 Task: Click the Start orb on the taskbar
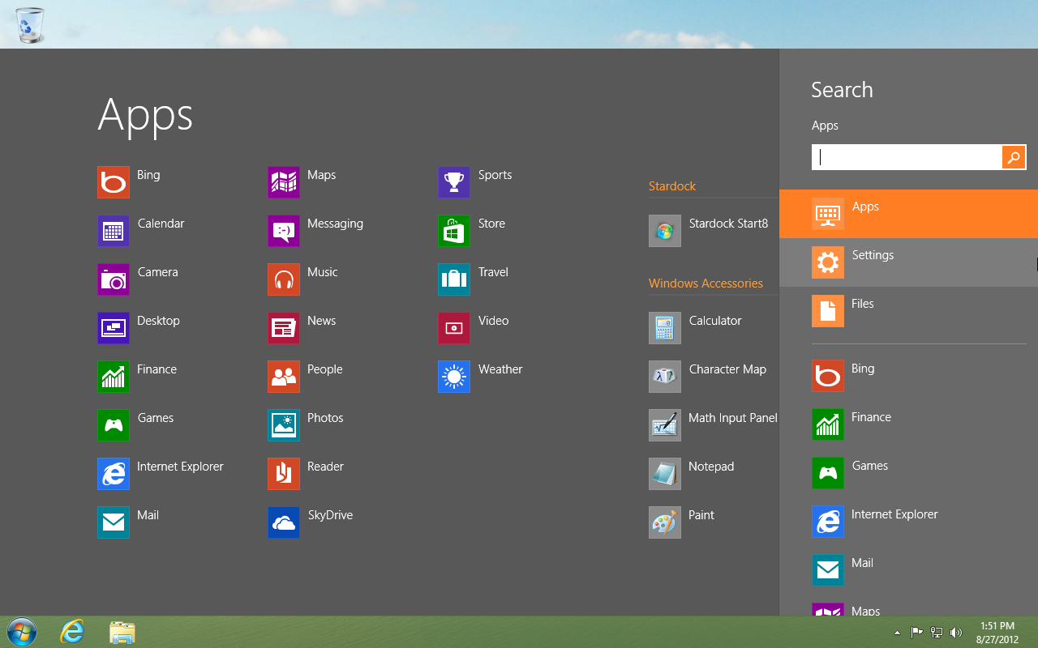pyautogui.click(x=22, y=632)
